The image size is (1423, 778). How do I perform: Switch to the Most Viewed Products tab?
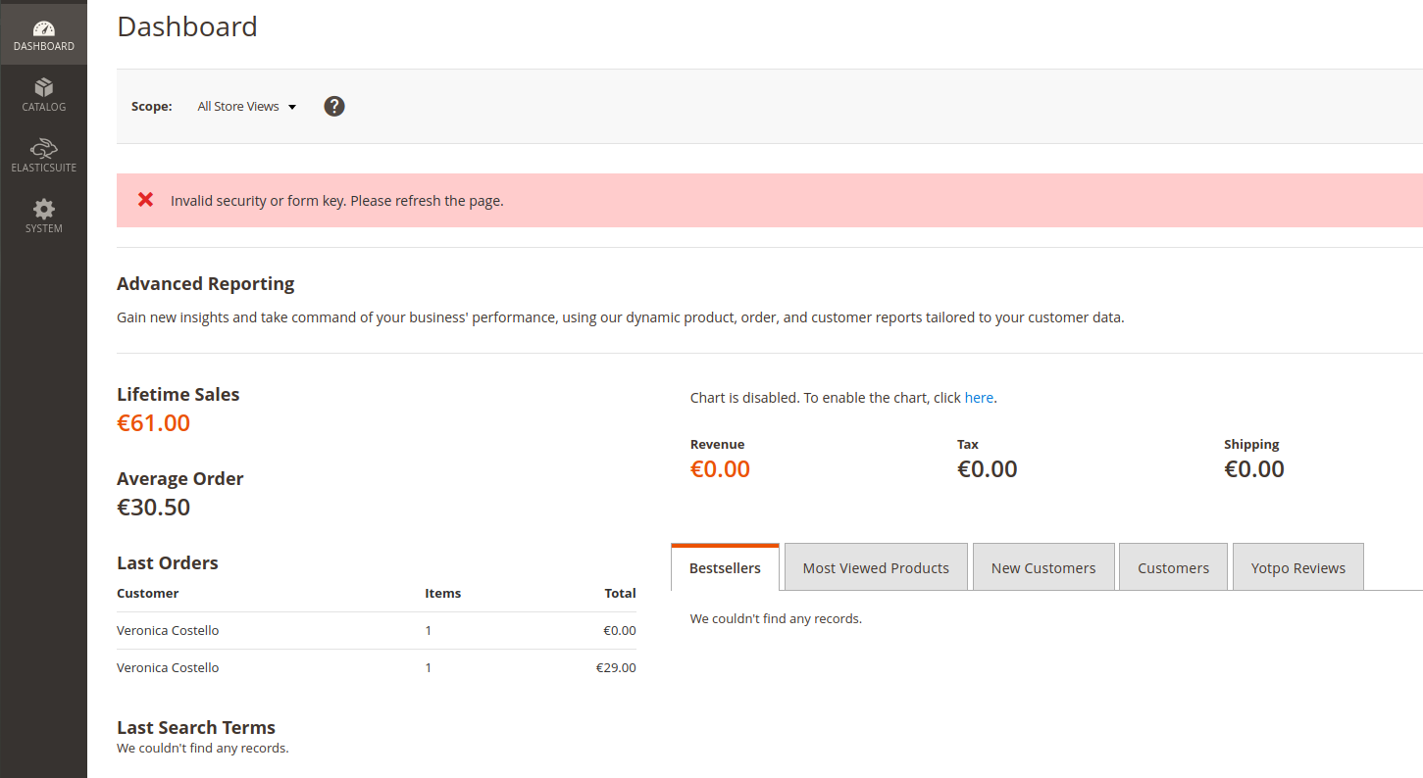(875, 566)
